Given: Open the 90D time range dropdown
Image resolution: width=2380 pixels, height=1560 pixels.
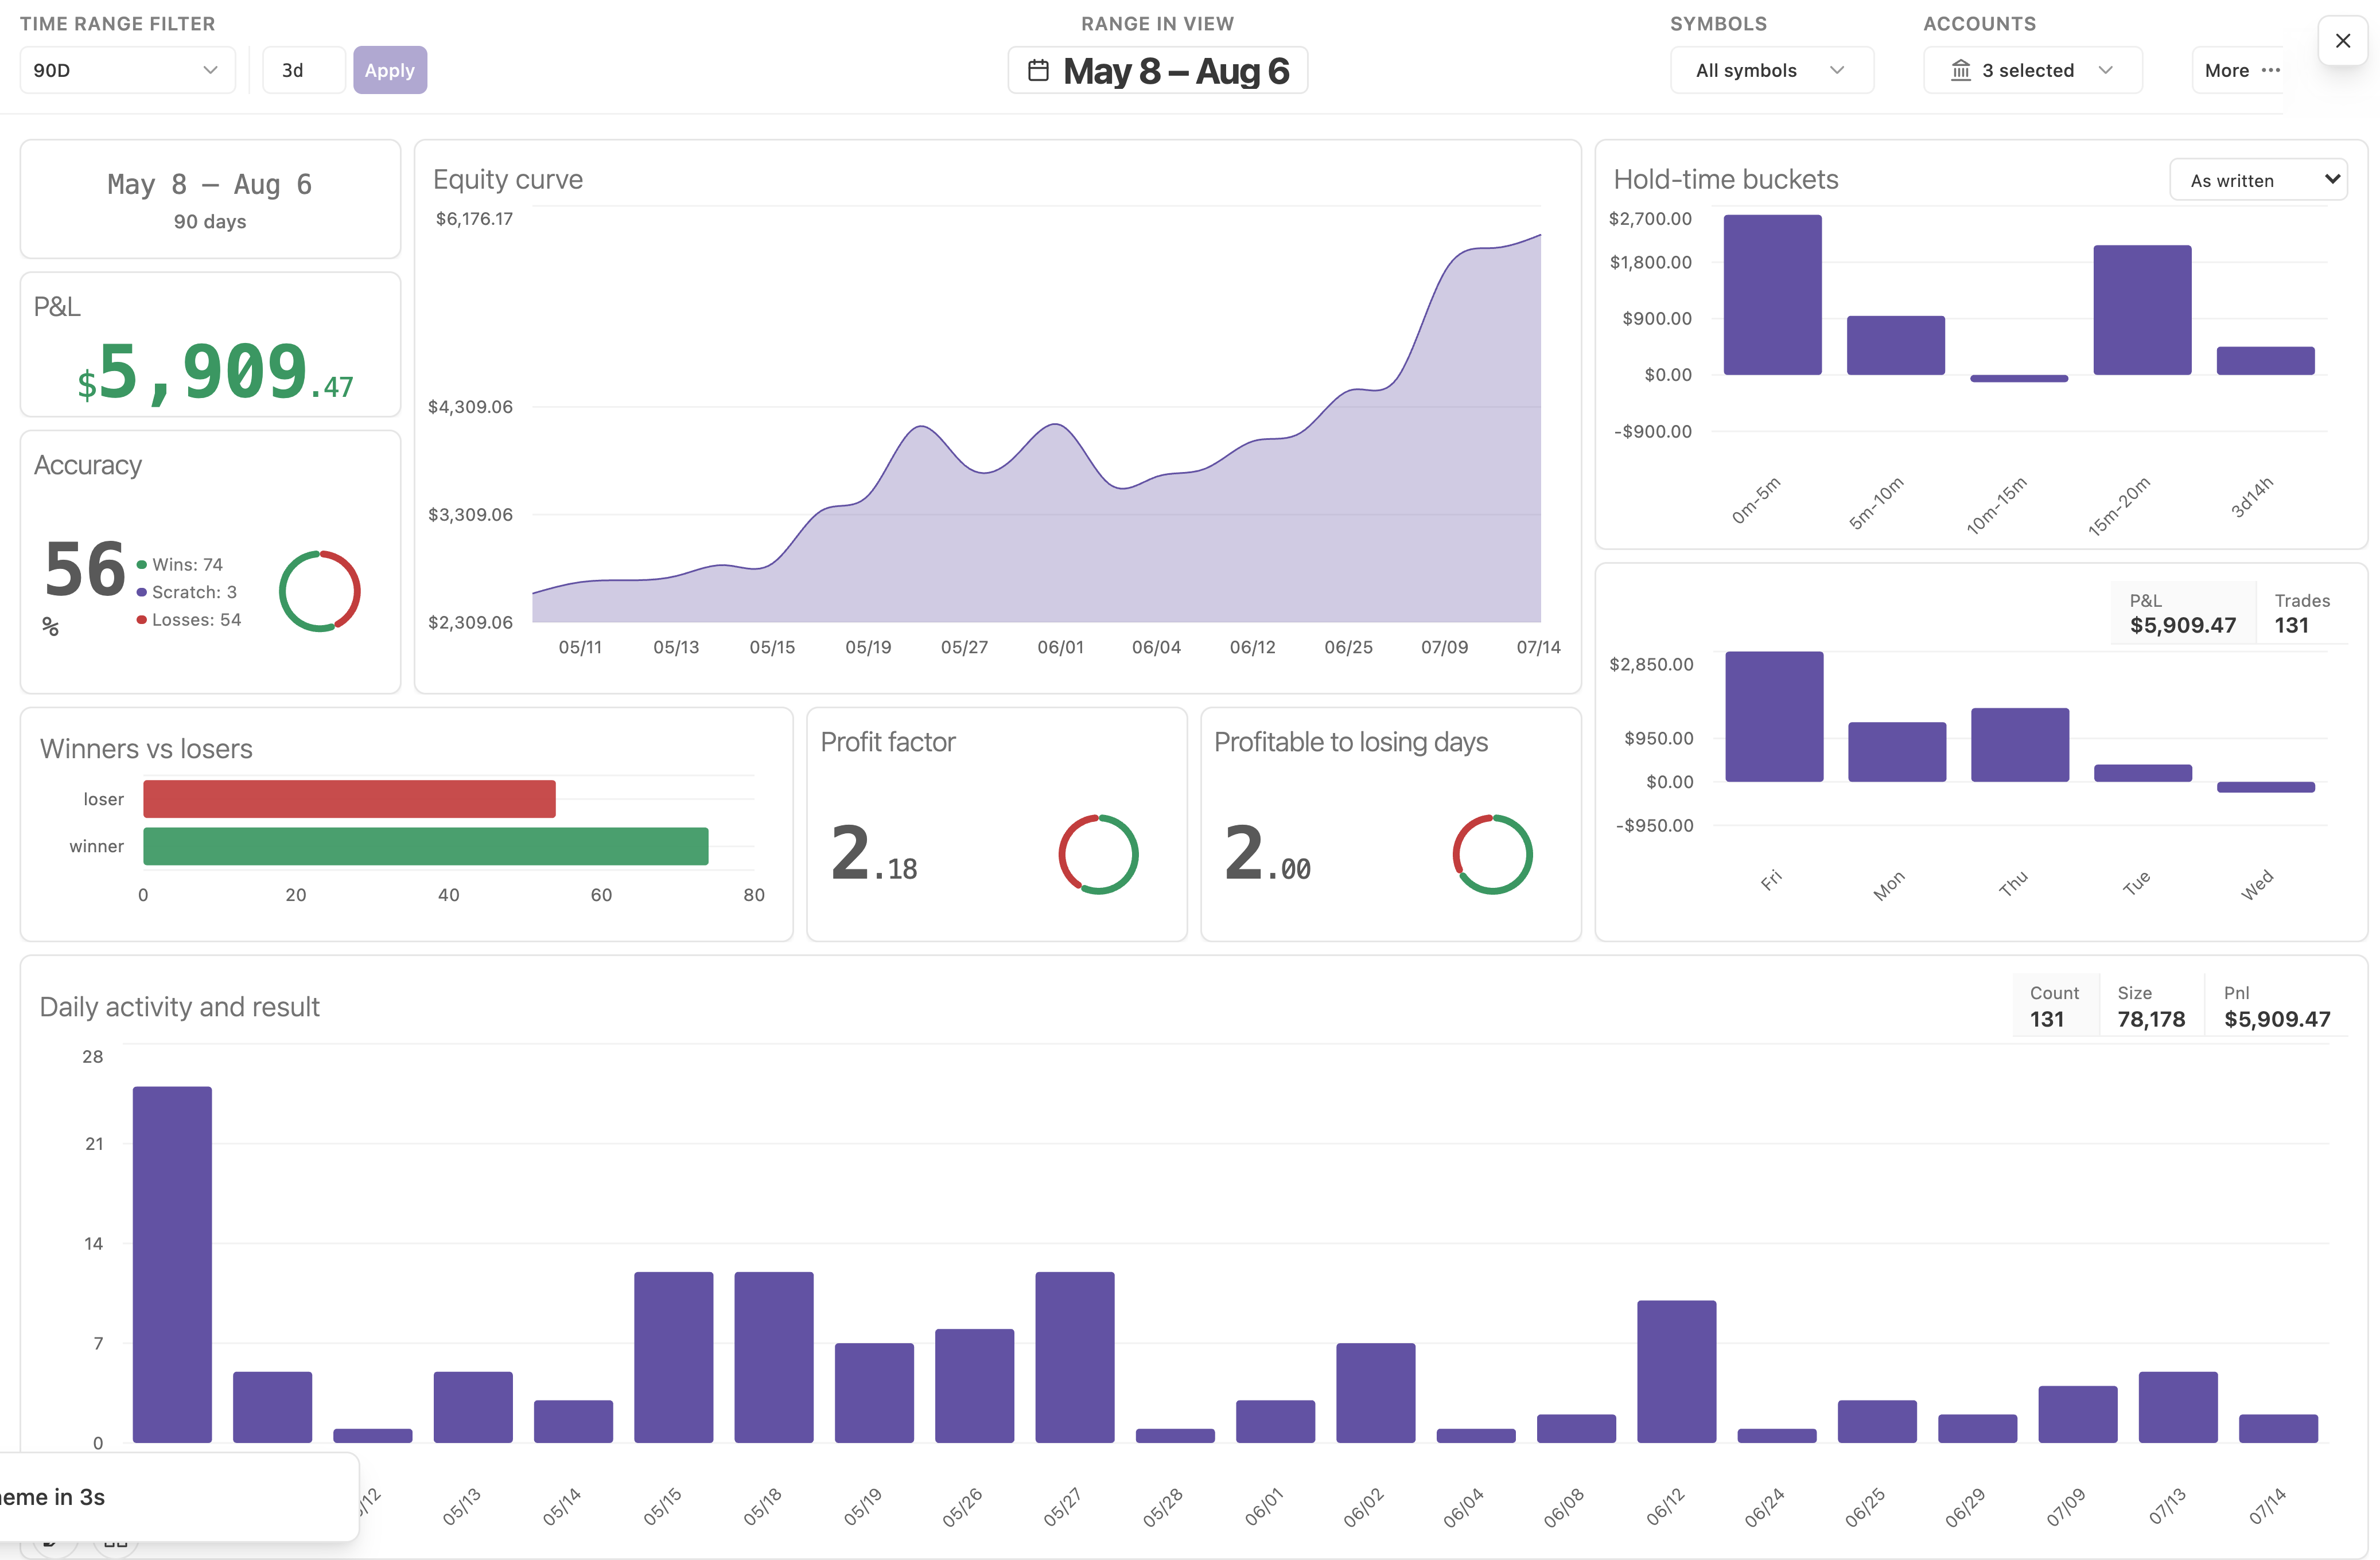Looking at the screenshot, I should (127, 70).
